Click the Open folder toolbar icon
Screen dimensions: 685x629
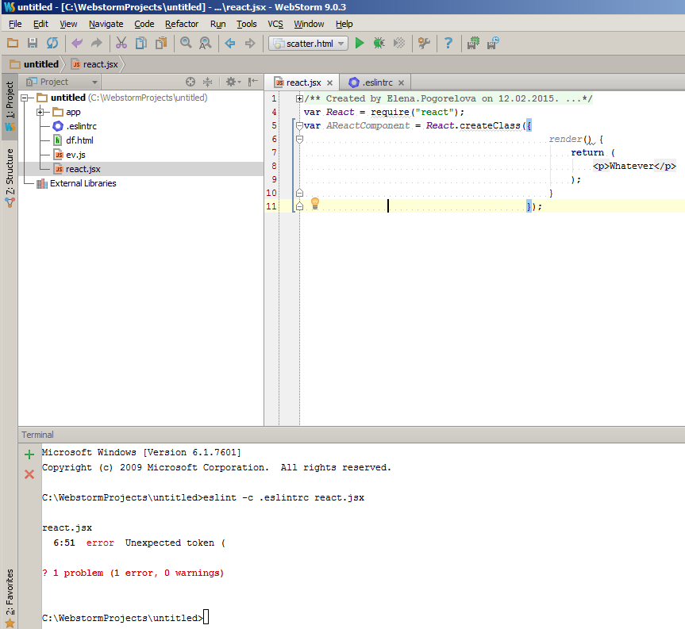coord(13,43)
